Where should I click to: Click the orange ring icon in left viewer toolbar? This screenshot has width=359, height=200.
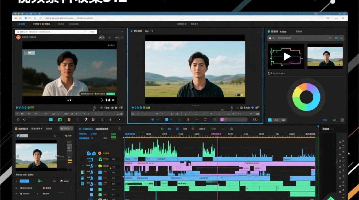click(x=69, y=120)
